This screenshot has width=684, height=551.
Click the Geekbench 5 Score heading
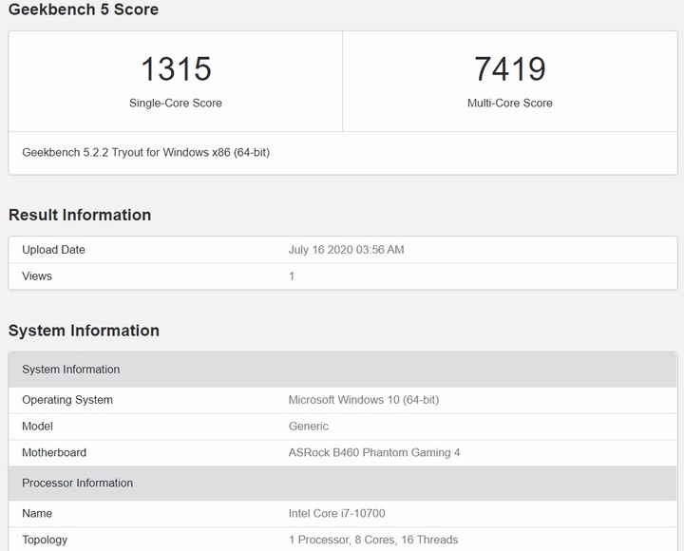pyautogui.click(x=84, y=9)
